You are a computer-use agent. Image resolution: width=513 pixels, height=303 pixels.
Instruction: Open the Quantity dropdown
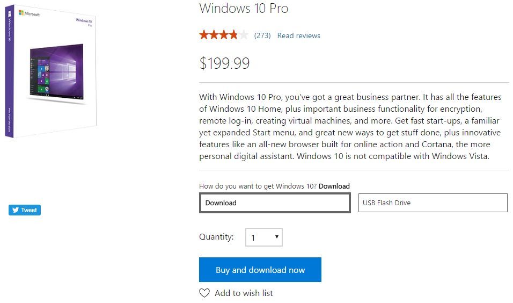point(263,237)
